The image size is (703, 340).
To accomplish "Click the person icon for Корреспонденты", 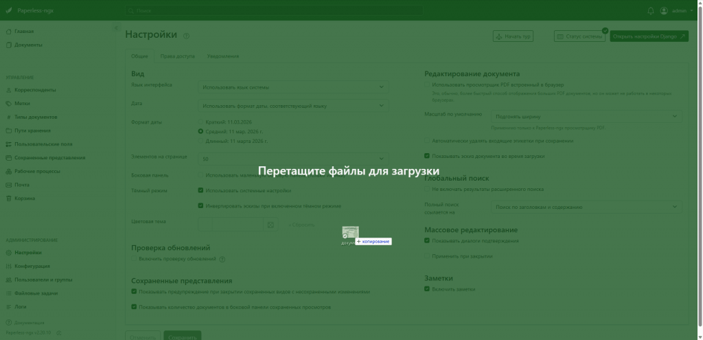I will (8, 90).
